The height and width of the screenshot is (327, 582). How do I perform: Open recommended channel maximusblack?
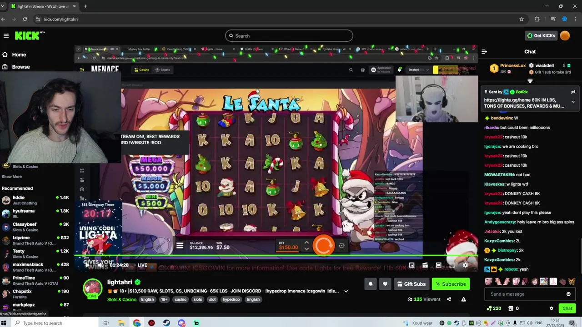35,267
